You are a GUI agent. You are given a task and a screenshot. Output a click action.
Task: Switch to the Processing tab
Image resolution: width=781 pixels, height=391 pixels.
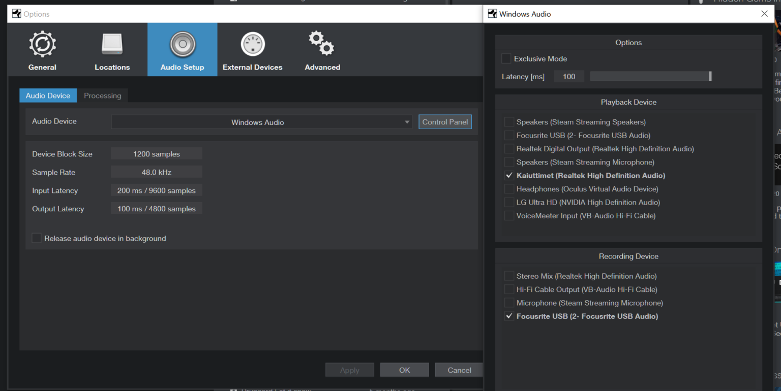click(102, 95)
